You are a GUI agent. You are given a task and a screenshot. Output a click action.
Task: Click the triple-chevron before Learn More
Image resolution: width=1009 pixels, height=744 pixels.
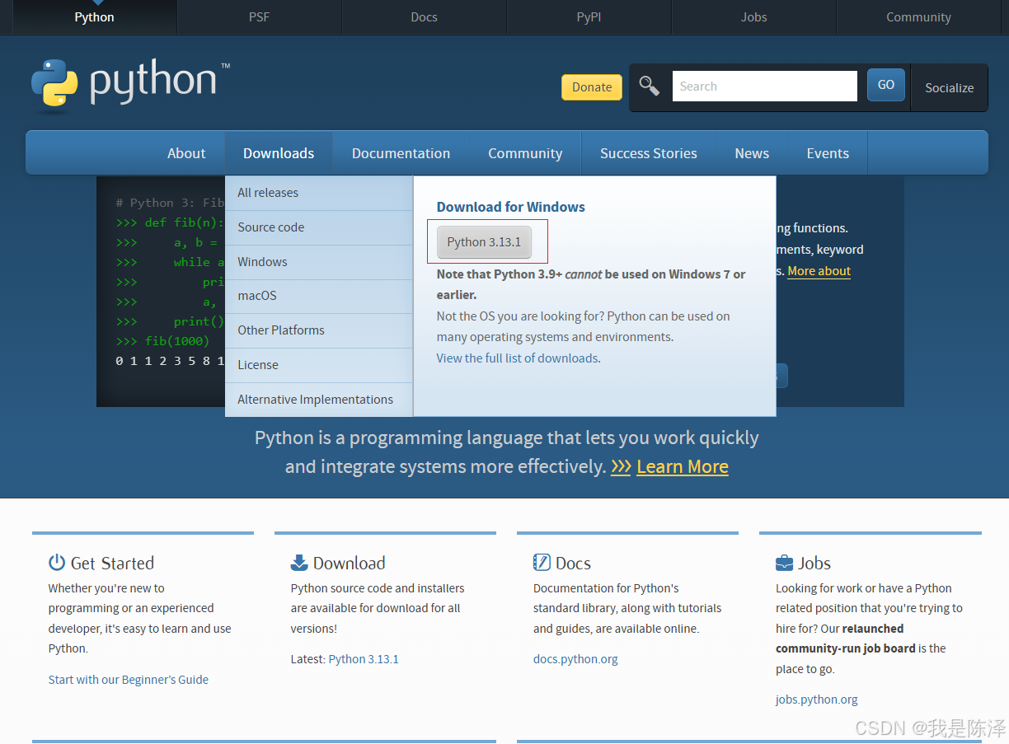[621, 467]
